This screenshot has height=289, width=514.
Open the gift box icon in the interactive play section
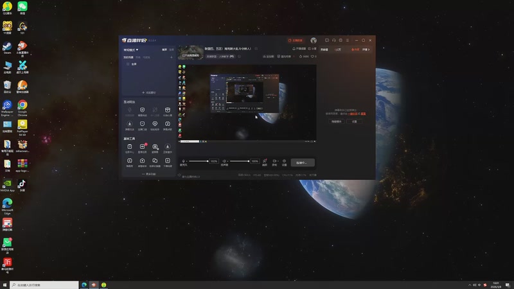(x=168, y=110)
